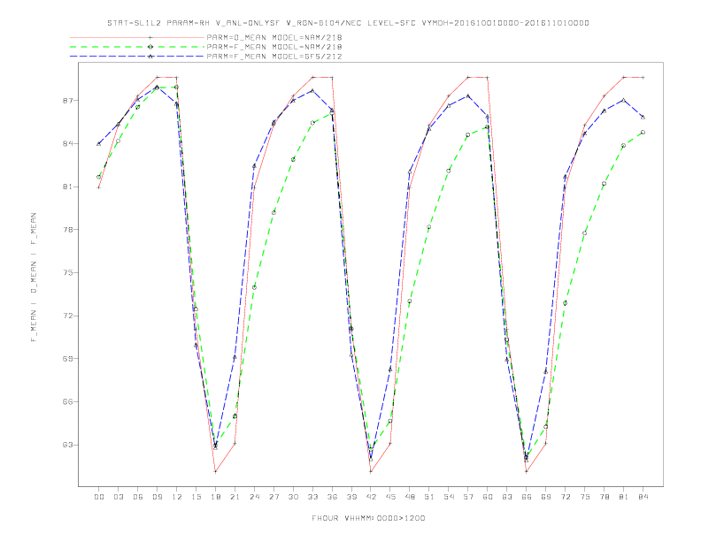Click x-axis forecast hour label 42
The height and width of the screenshot is (541, 701).
[371, 497]
